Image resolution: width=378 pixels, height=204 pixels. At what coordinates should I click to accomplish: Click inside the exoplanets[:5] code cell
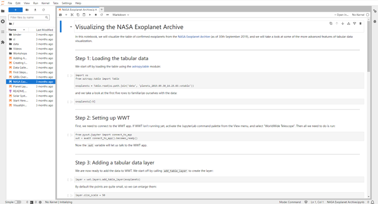[219, 102]
